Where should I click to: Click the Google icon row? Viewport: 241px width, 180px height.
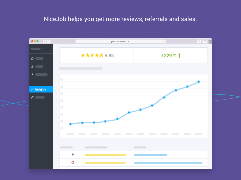(x=134, y=162)
